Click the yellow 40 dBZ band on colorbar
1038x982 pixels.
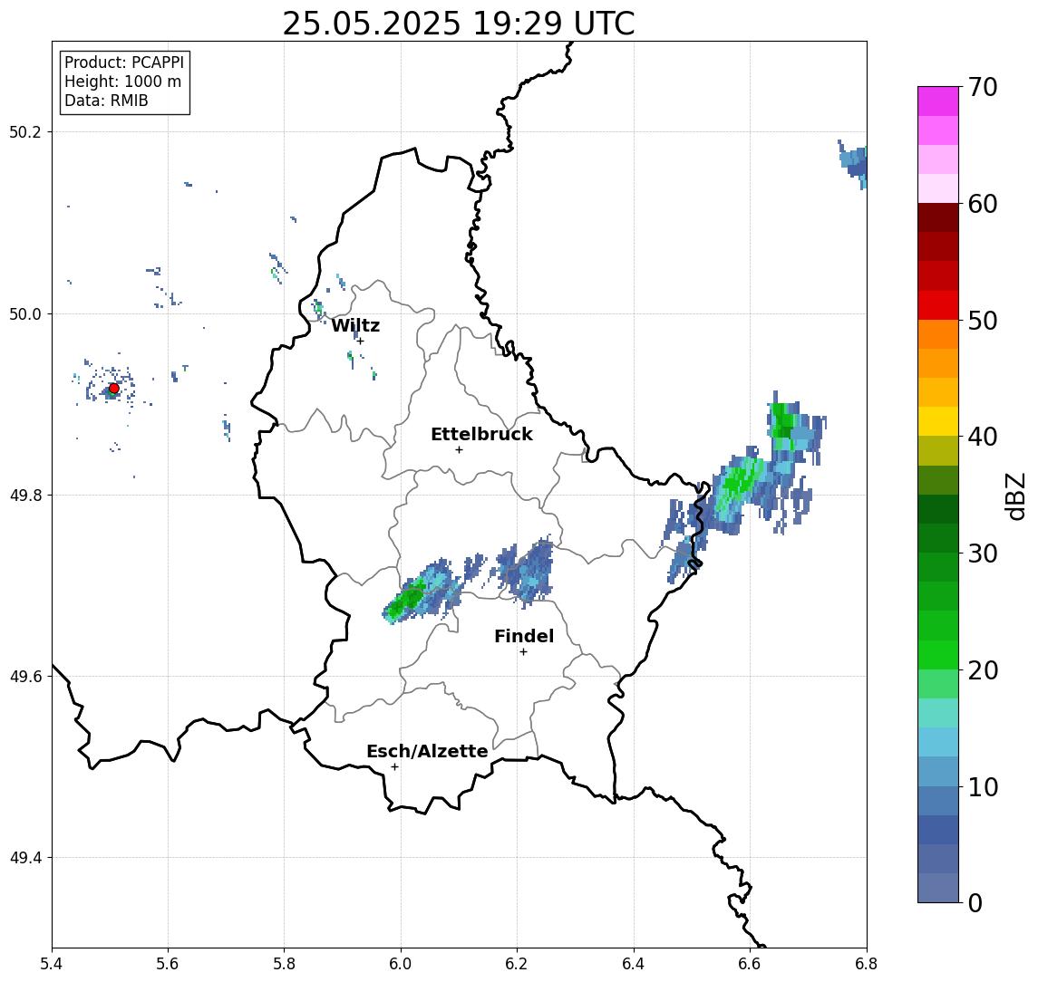[938, 421]
